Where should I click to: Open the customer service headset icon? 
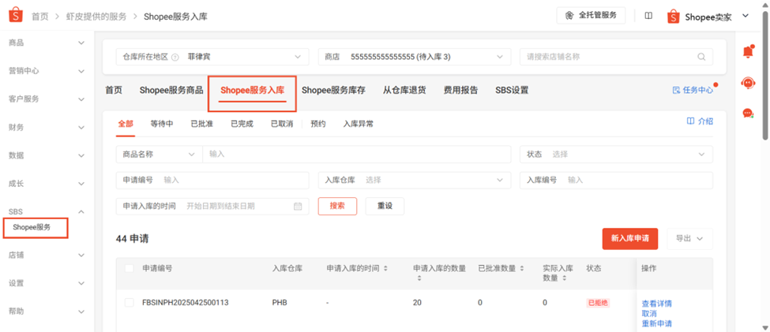tap(748, 82)
